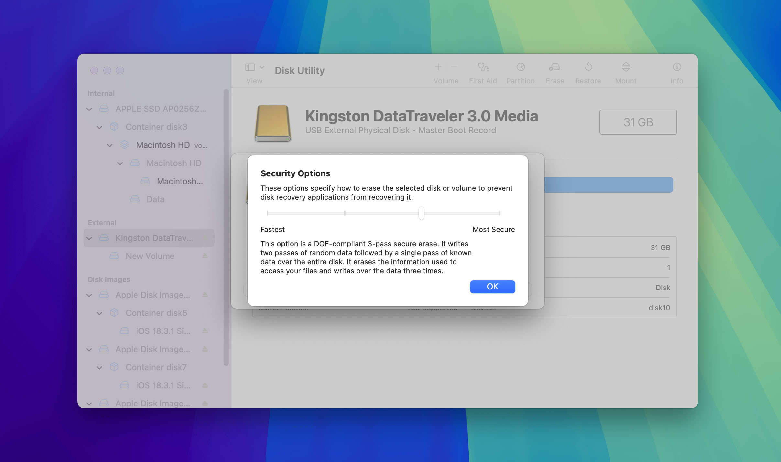Collapse Container disk5 node
Screen dimensions: 781x462
(99, 313)
